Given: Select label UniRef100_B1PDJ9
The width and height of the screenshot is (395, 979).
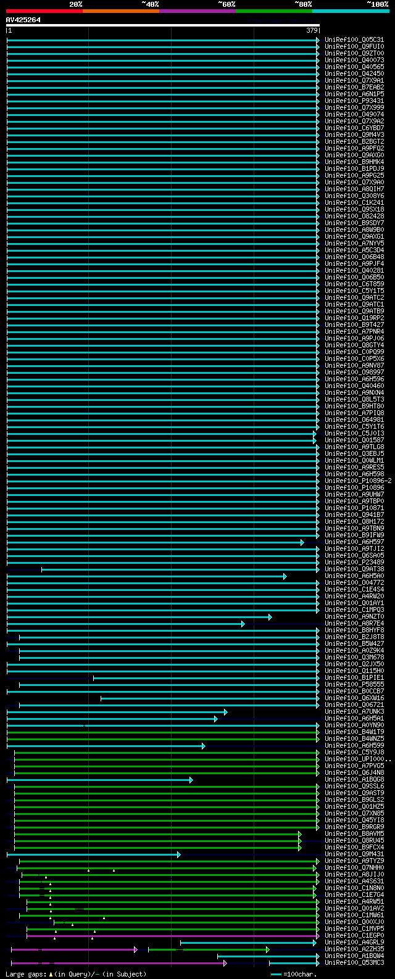Looking at the screenshot, I should [354, 168].
